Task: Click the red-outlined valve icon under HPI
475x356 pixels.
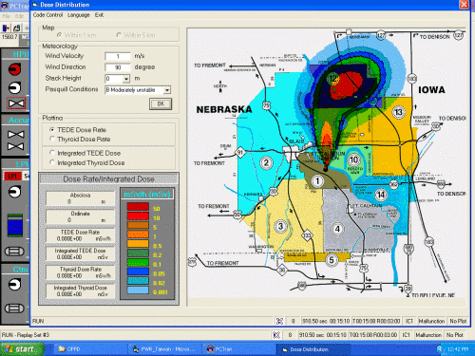Action: click(x=16, y=103)
